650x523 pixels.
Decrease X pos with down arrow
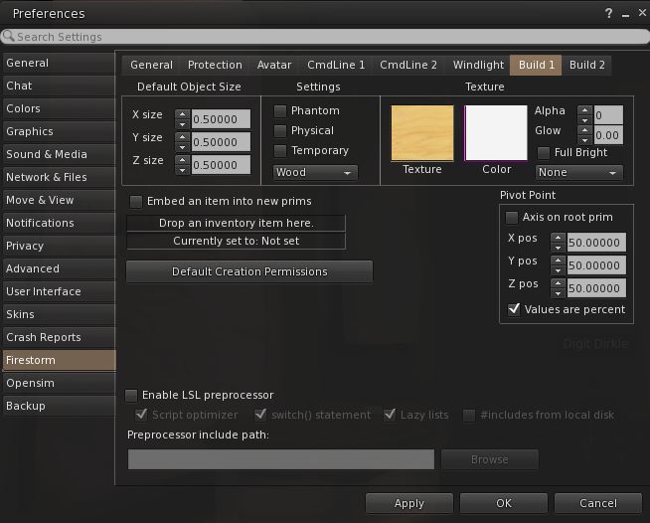pos(558,248)
